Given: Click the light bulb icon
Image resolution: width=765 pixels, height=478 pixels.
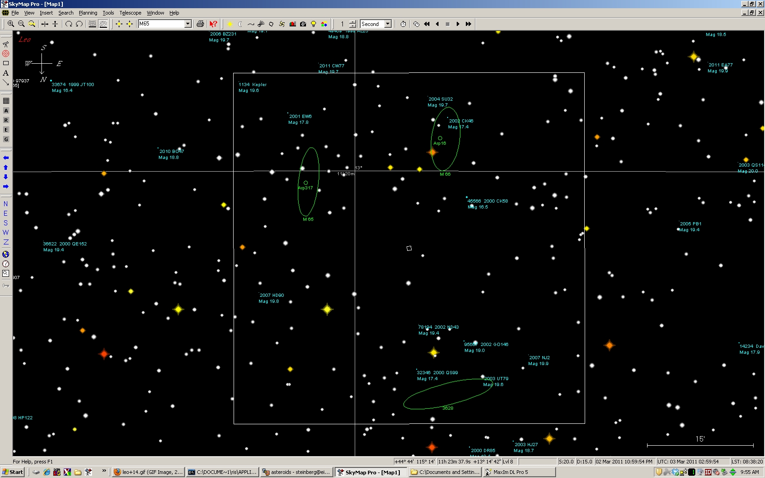Looking at the screenshot, I should click(313, 24).
